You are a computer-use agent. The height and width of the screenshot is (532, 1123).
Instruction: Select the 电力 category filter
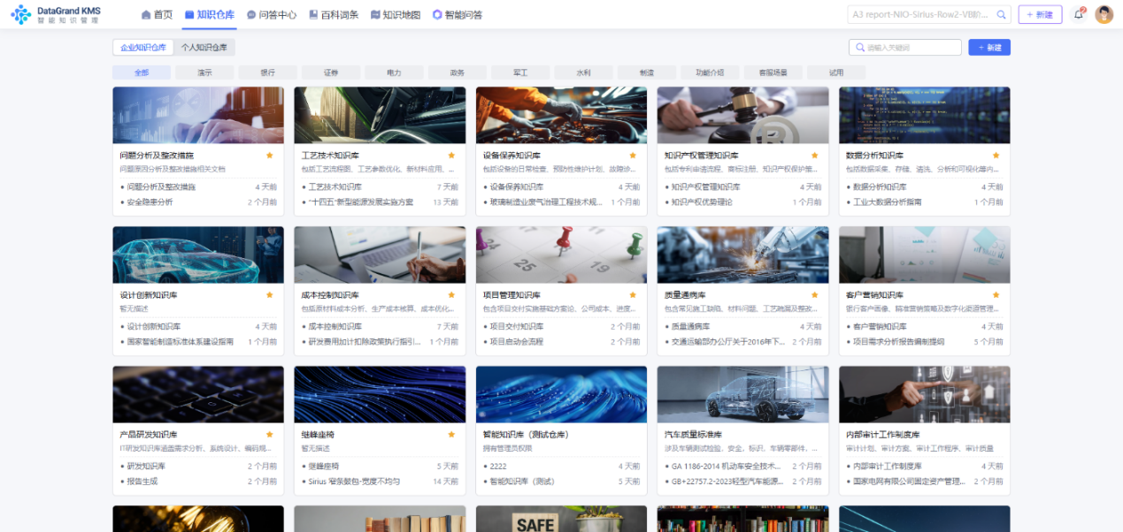click(394, 72)
